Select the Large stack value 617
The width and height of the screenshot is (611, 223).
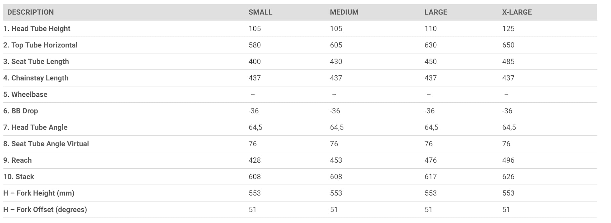(430, 177)
